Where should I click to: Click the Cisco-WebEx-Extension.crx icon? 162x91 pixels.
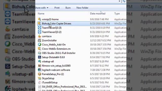(x=39, y=49)
